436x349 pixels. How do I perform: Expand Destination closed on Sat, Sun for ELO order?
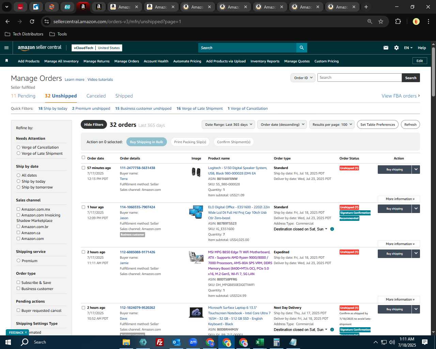tap(300, 229)
